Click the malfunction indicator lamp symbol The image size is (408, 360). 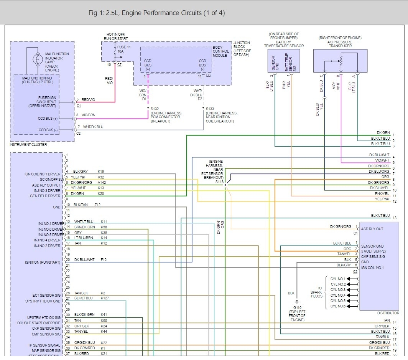coord(37,59)
